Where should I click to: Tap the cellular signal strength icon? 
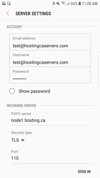pos(68,4)
